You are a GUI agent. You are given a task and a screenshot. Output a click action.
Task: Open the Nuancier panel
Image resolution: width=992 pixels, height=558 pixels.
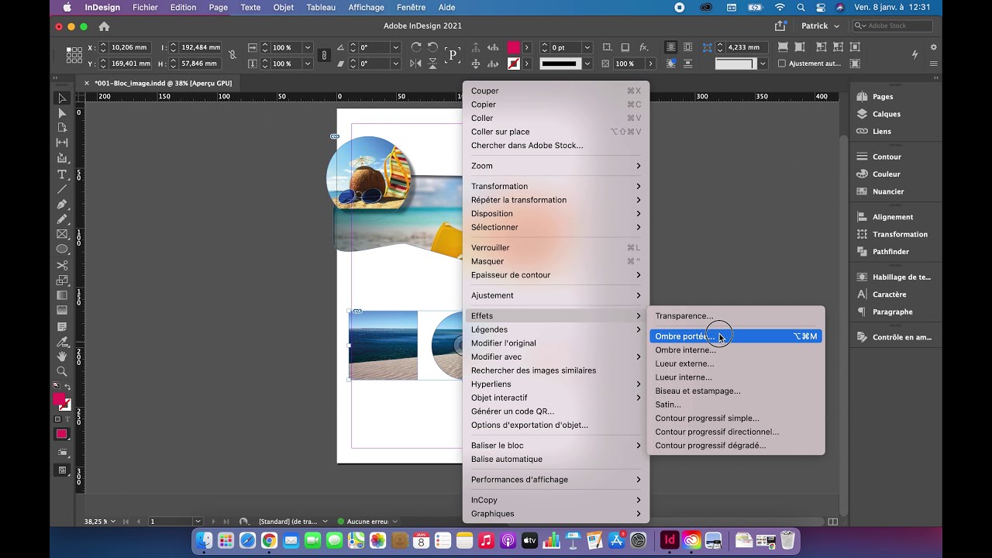888,191
